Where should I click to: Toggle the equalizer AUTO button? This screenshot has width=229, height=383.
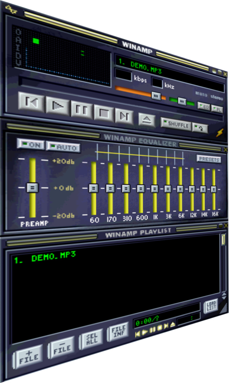pos(63,147)
